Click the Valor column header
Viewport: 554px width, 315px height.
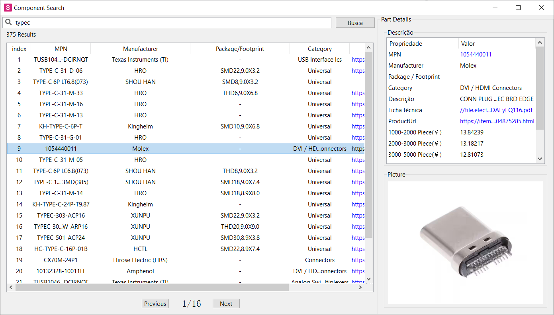pos(497,44)
